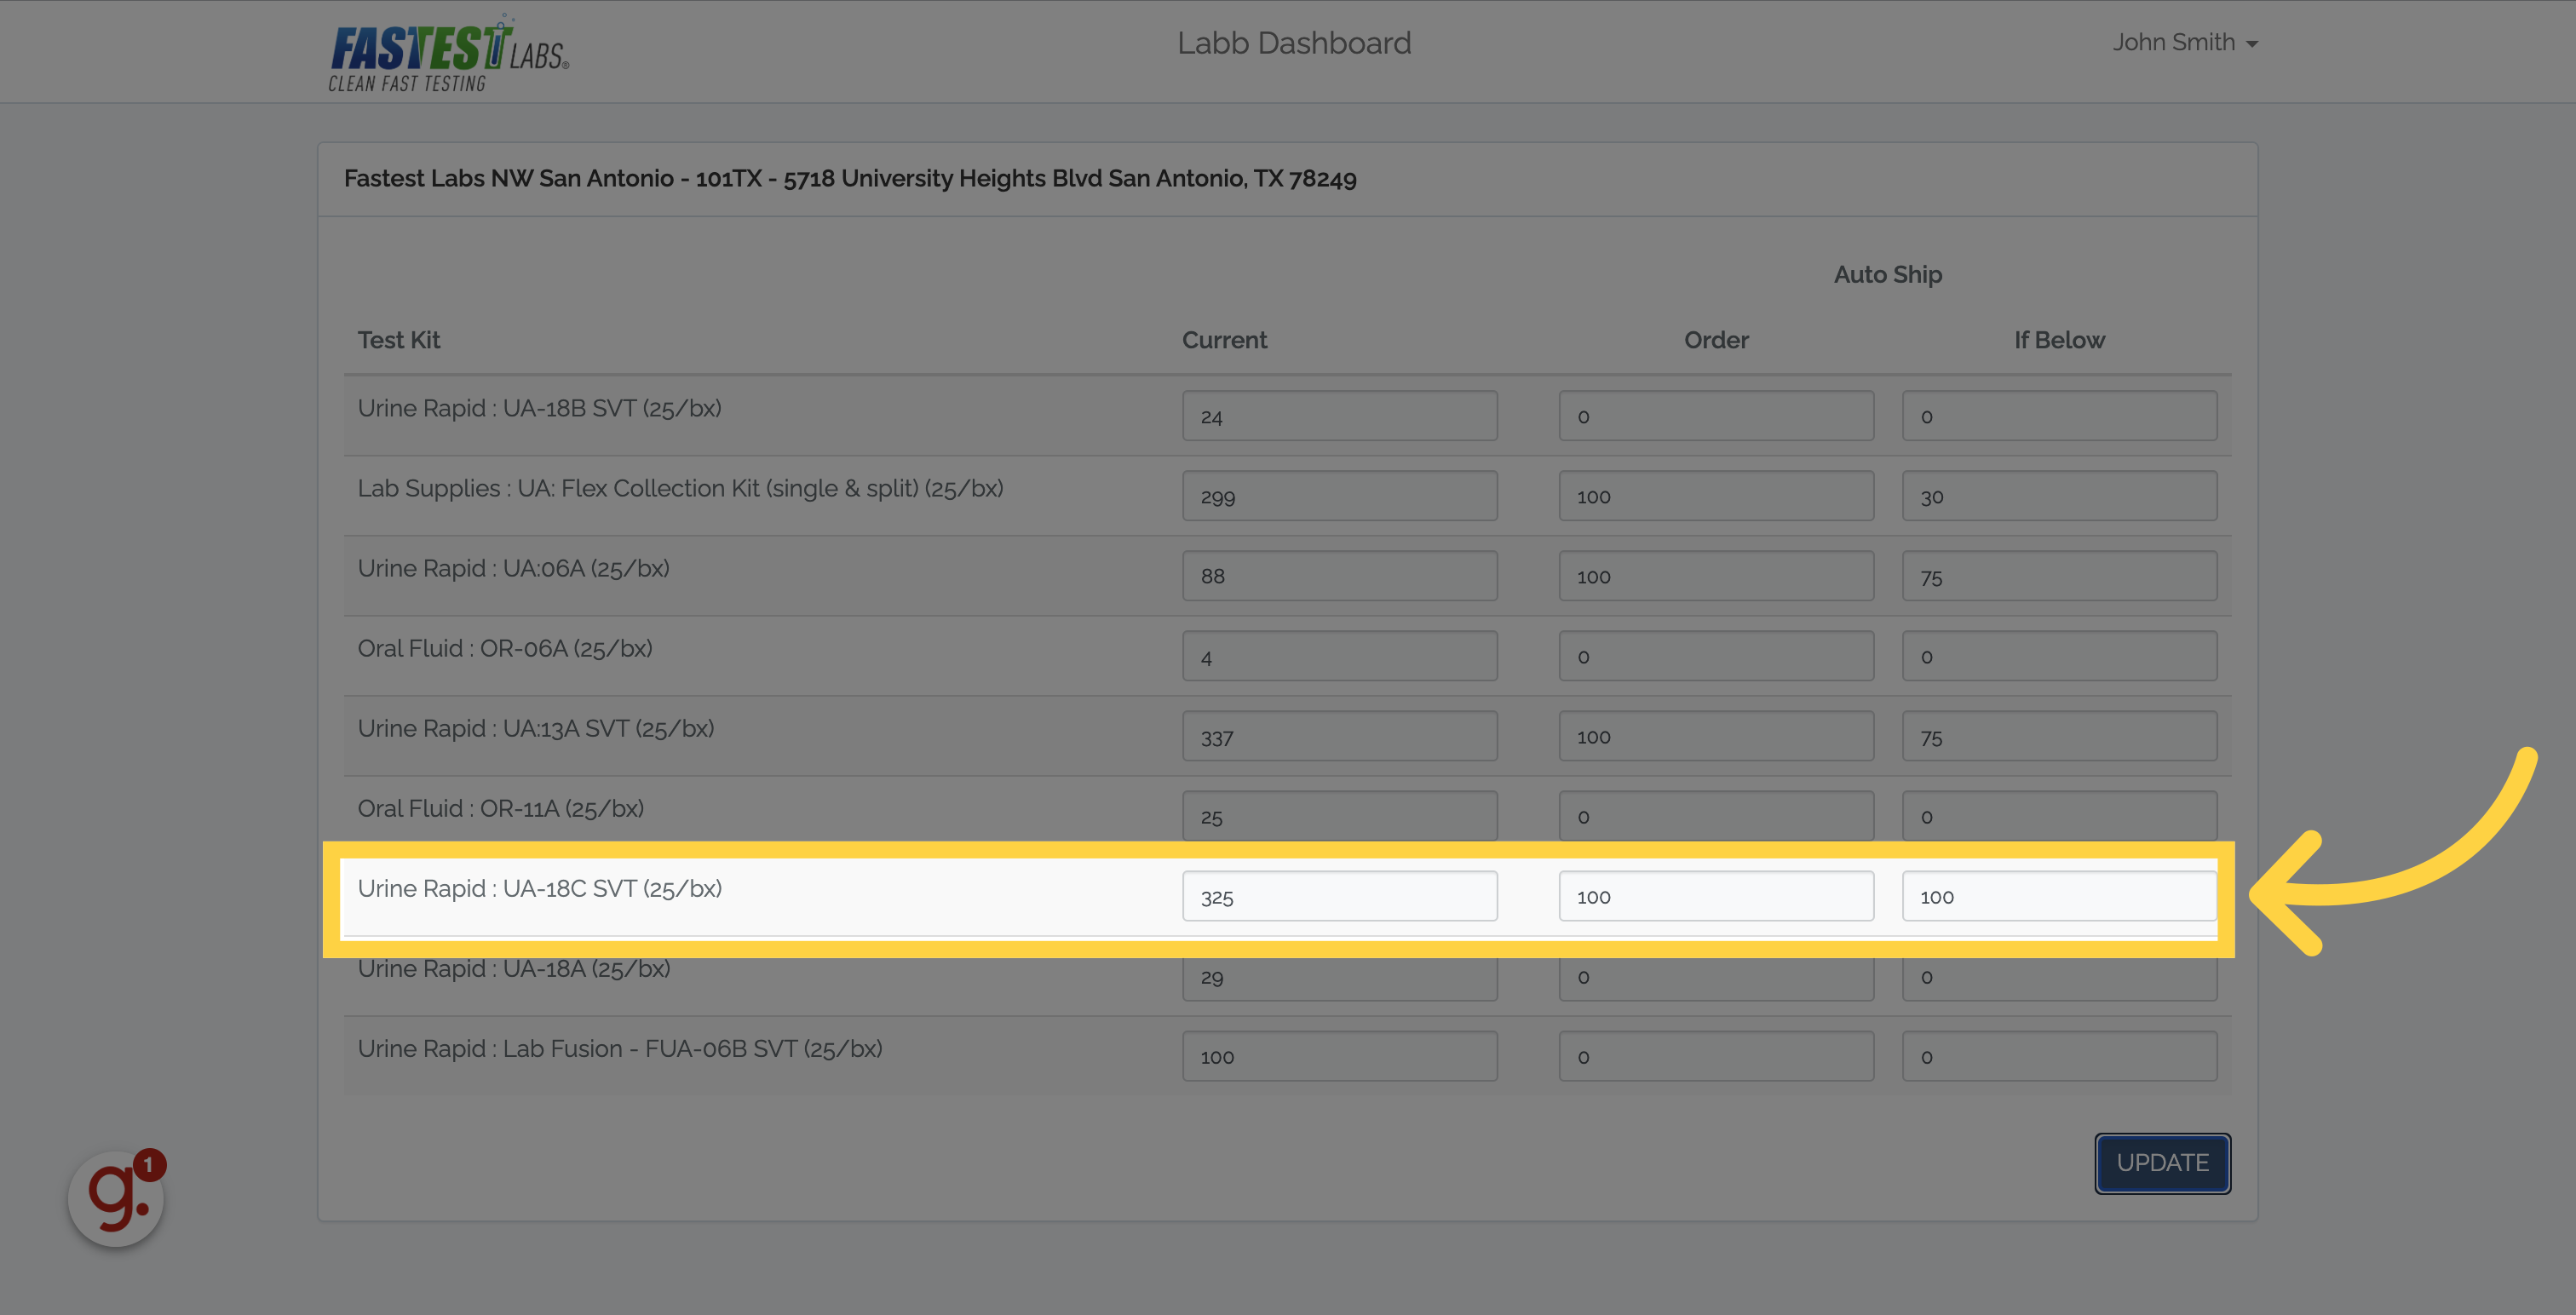Click the Labb Dashboard title

1293,43
